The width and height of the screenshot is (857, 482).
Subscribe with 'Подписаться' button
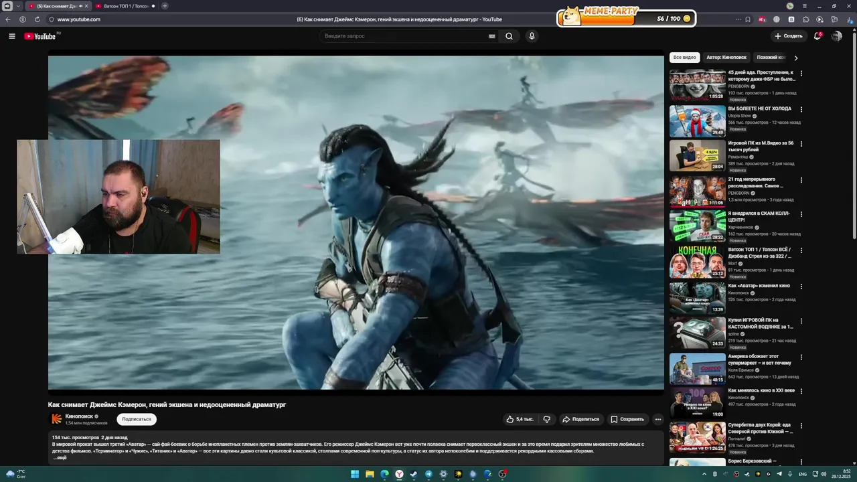point(137,419)
